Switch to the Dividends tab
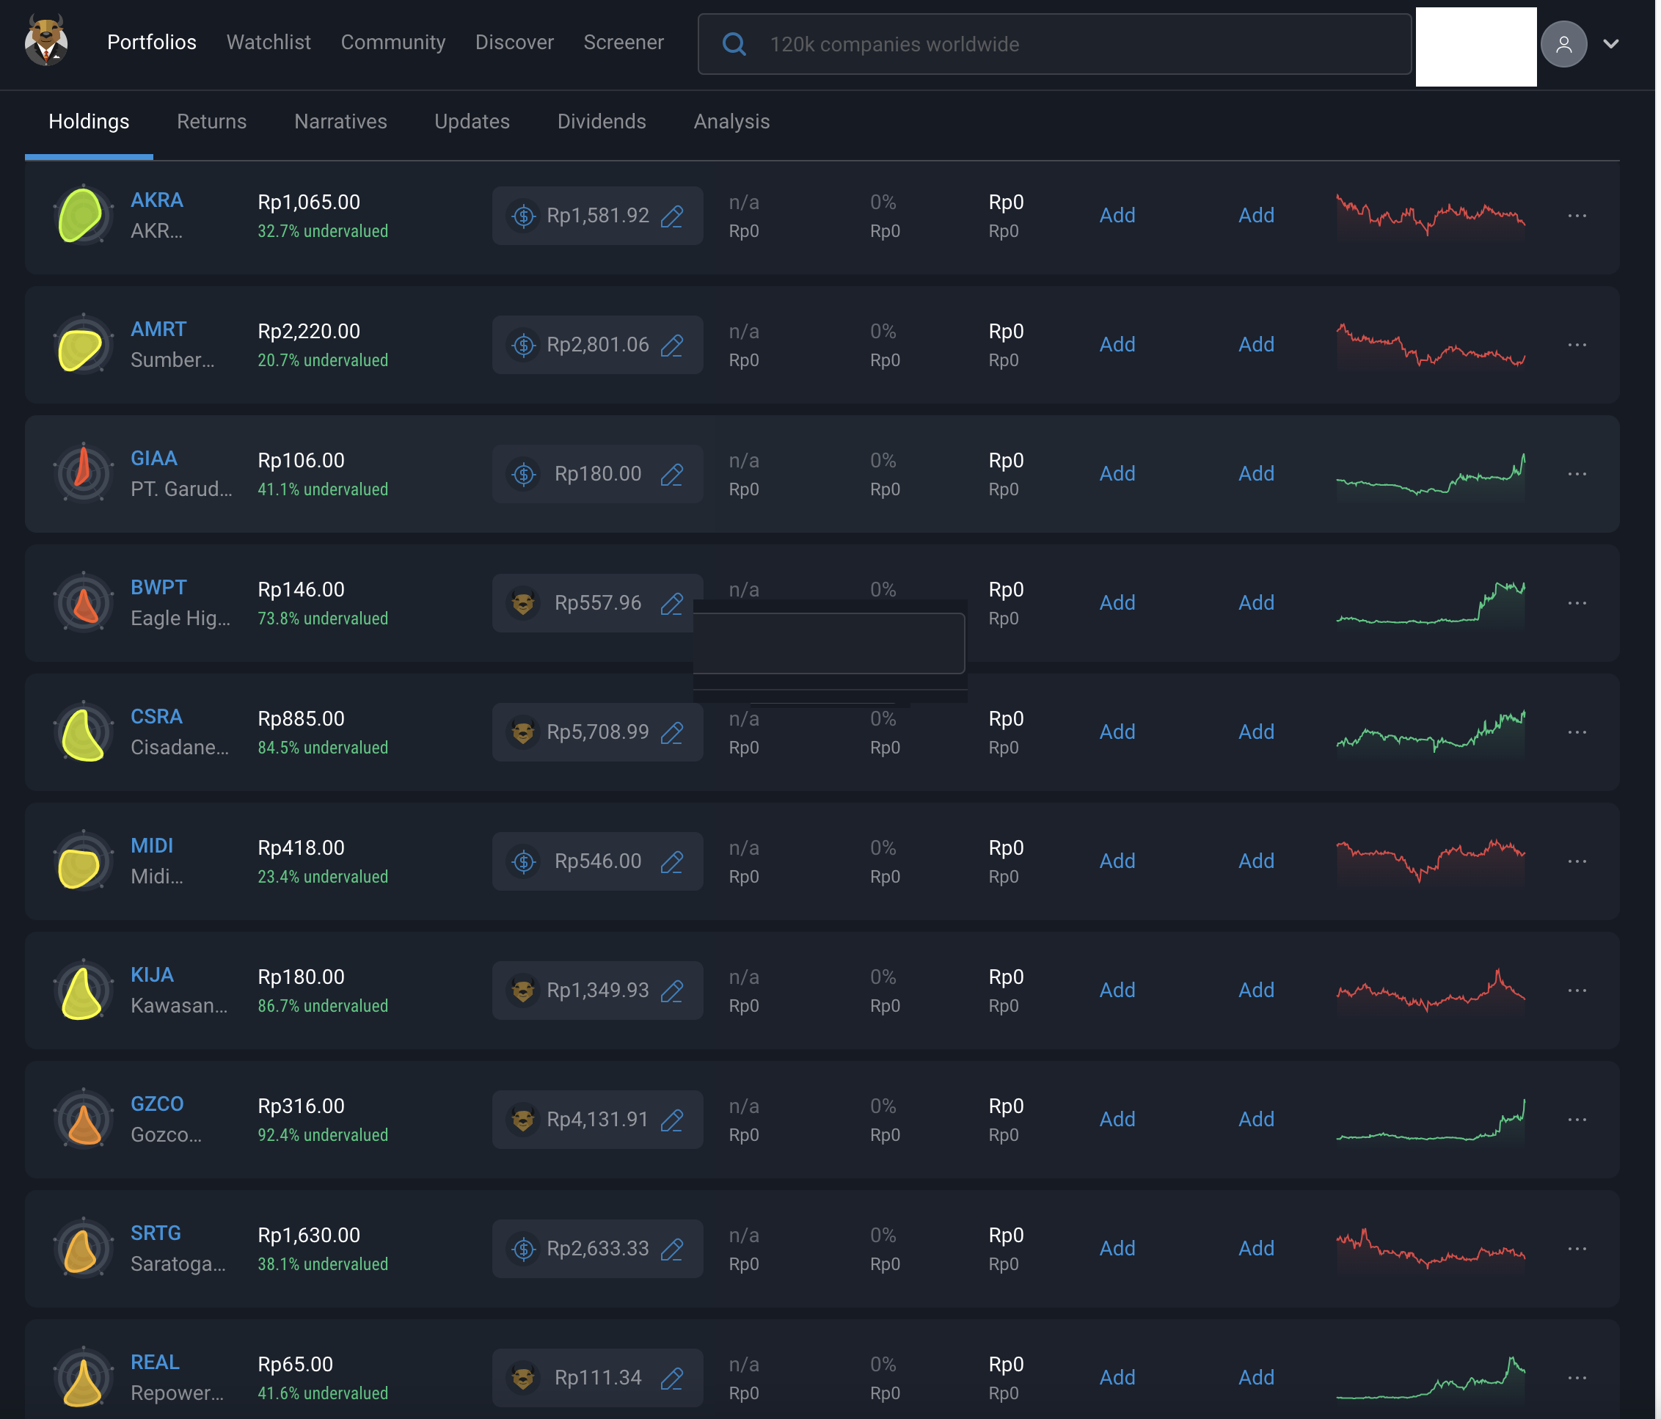 601,122
